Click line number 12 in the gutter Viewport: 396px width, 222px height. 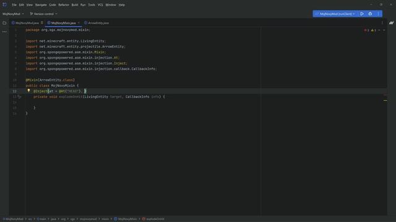[15, 91]
